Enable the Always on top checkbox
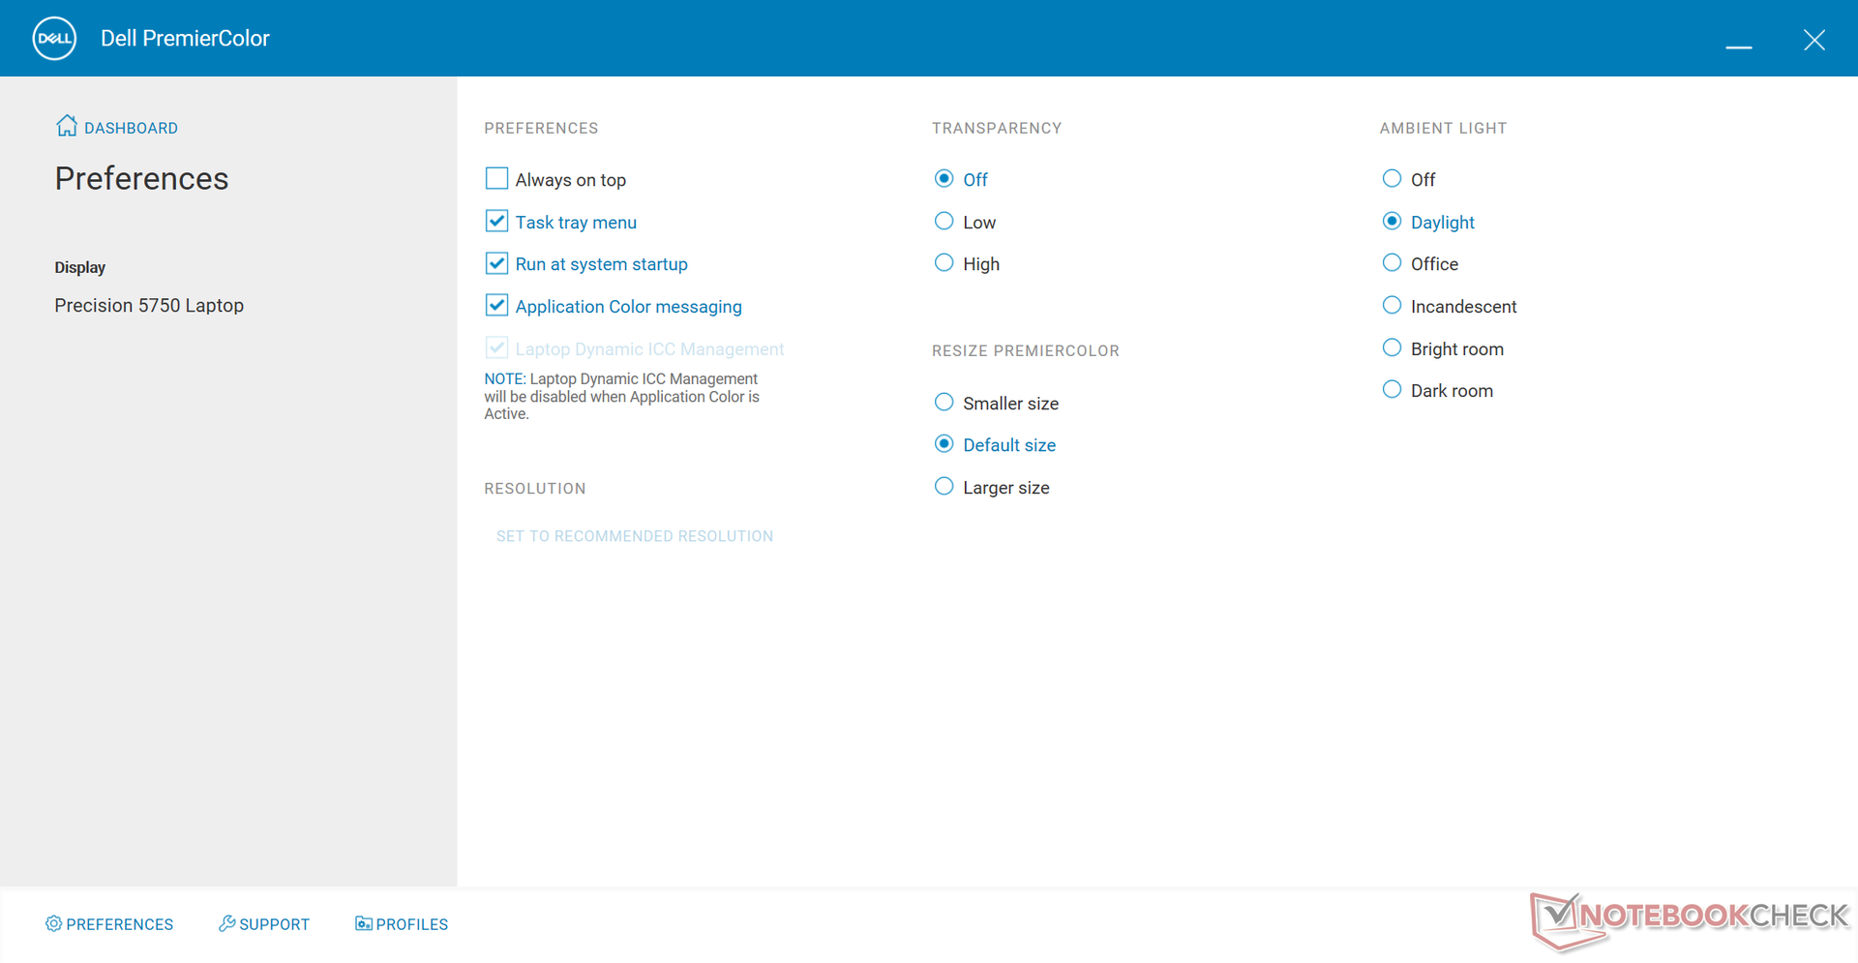Screen dimensions: 1858x963 coord(496,179)
